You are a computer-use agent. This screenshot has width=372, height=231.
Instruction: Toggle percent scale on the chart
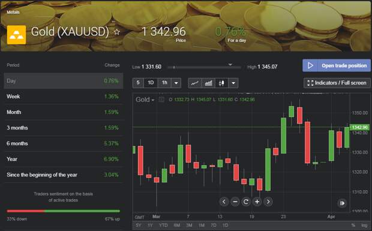353,225
